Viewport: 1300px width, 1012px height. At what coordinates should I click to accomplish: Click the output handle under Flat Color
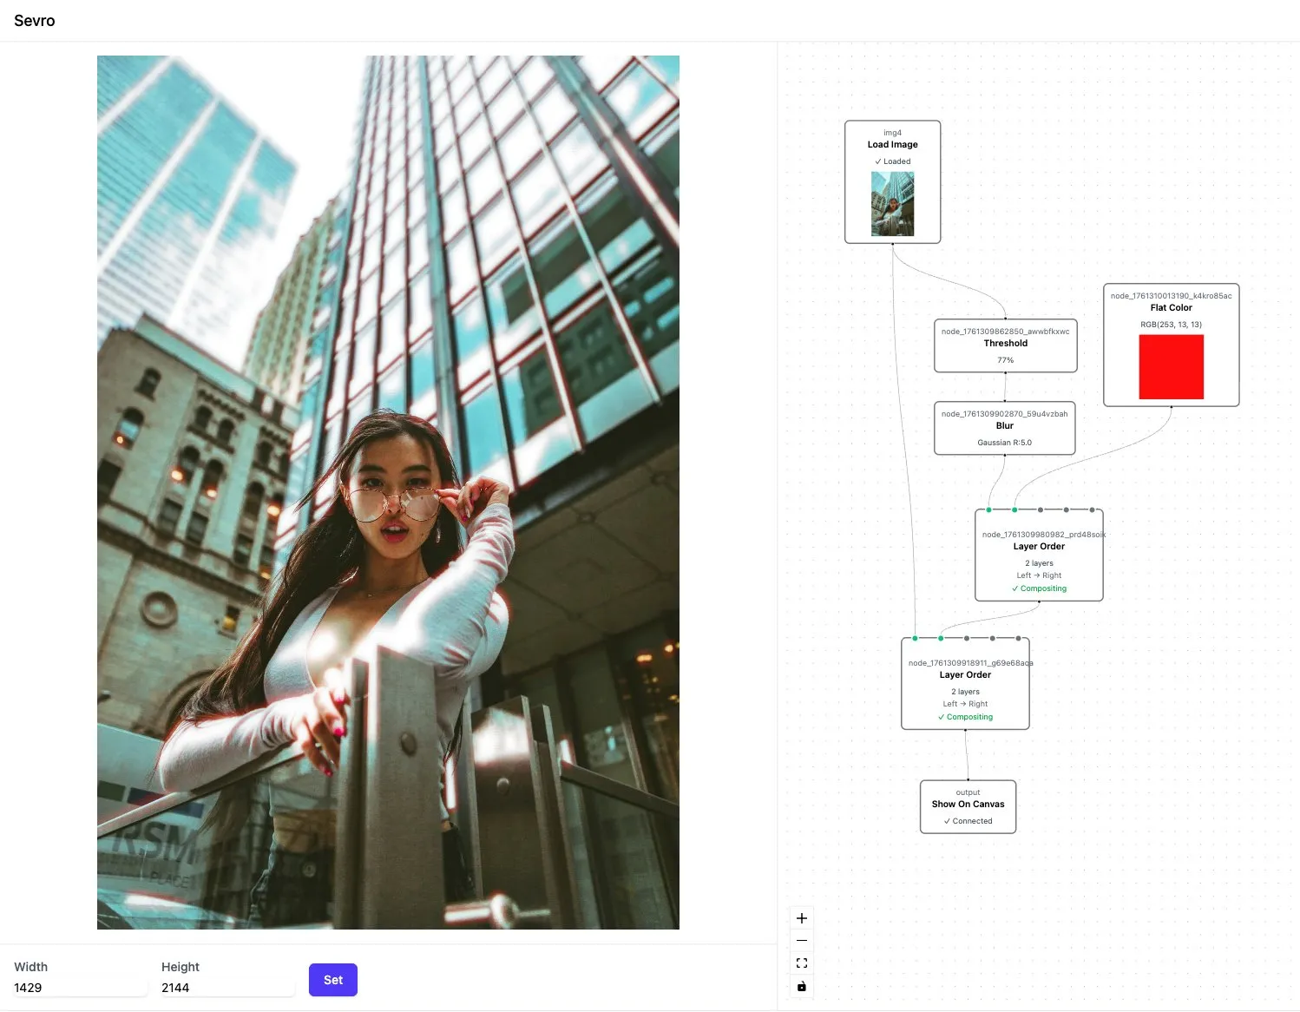[x=1171, y=406]
